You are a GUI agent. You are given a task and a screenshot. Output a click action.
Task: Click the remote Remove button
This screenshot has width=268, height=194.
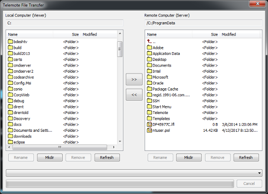[218, 157]
